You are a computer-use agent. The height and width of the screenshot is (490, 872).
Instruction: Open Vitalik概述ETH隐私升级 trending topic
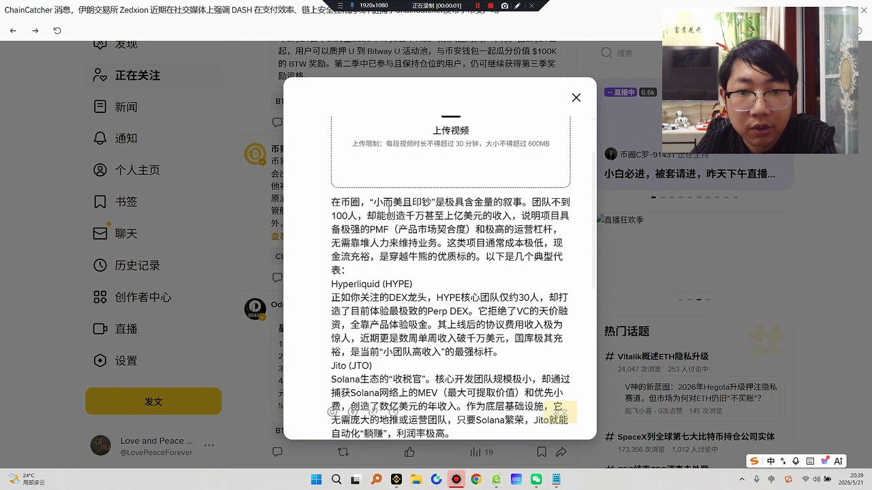tap(663, 356)
